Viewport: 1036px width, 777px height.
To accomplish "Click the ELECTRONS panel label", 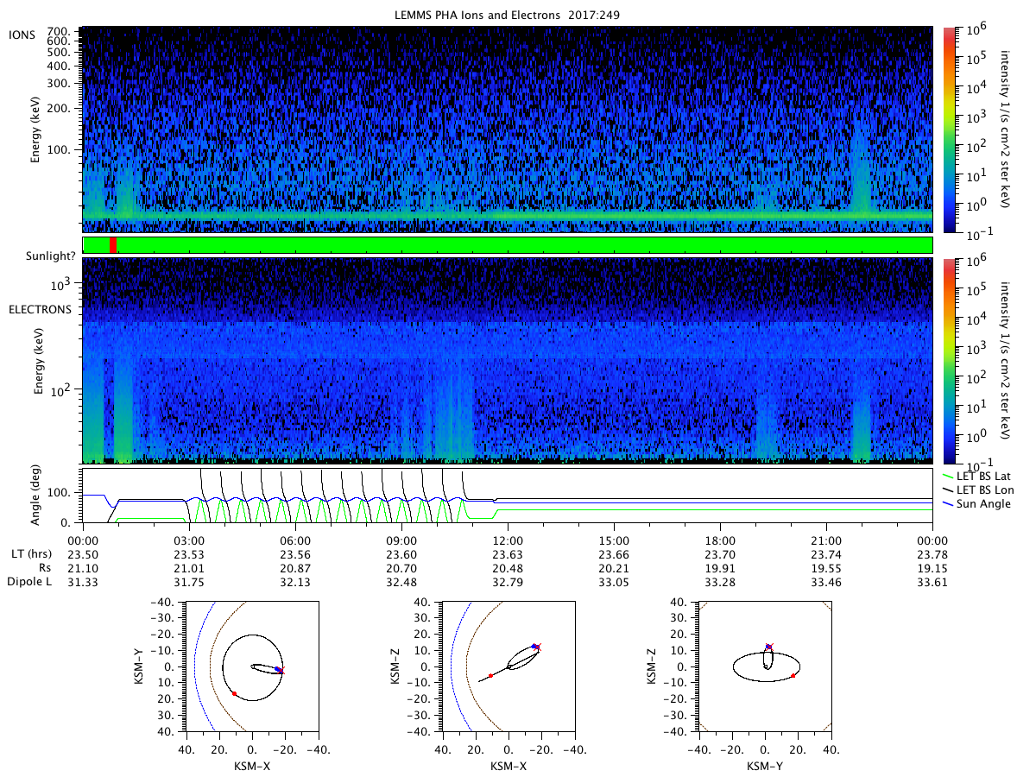I will point(40,308).
